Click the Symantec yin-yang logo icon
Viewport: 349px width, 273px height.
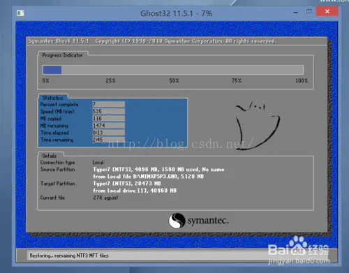click(x=177, y=221)
